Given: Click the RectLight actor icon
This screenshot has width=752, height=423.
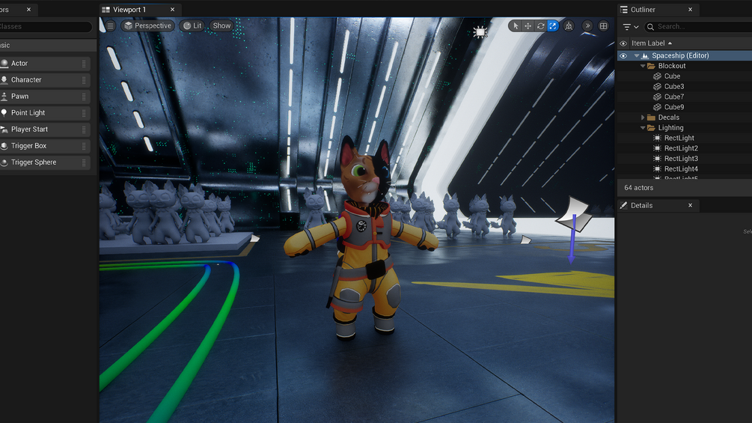Looking at the screenshot, I should click(x=657, y=138).
